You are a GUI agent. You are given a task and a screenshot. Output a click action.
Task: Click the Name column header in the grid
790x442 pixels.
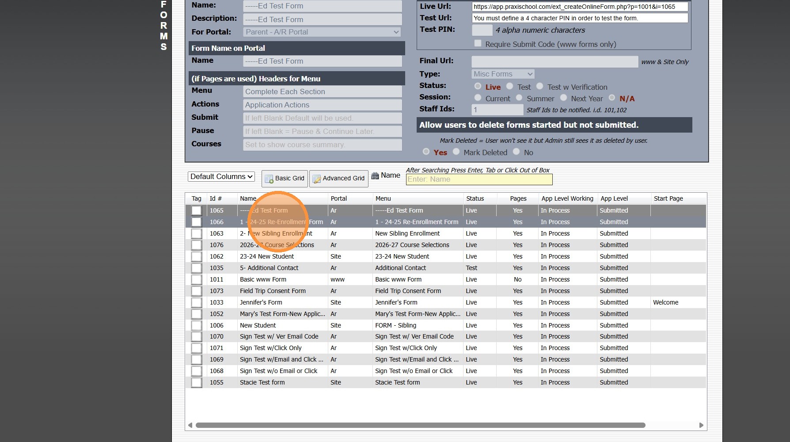248,198
